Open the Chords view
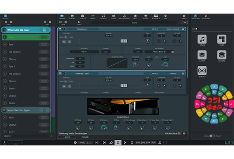The height and width of the screenshot is (159, 234). click(103, 17)
